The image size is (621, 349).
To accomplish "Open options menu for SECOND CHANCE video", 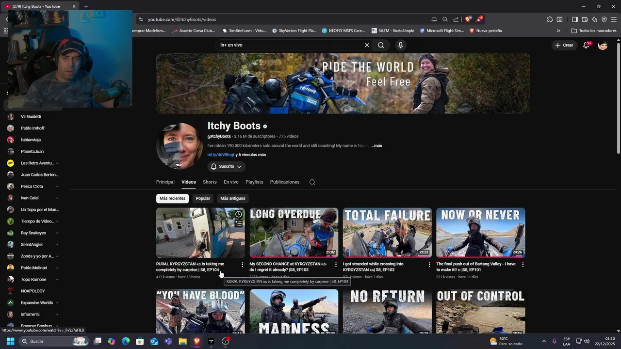I will point(336,265).
